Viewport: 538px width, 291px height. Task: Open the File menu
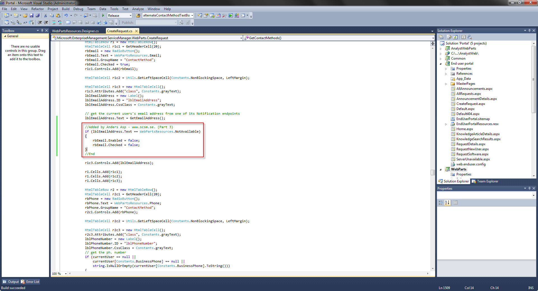point(4,9)
